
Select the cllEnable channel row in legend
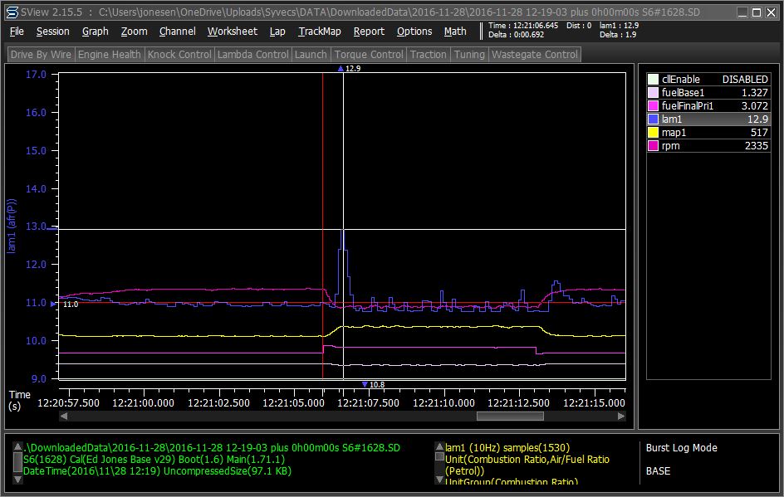click(708, 80)
